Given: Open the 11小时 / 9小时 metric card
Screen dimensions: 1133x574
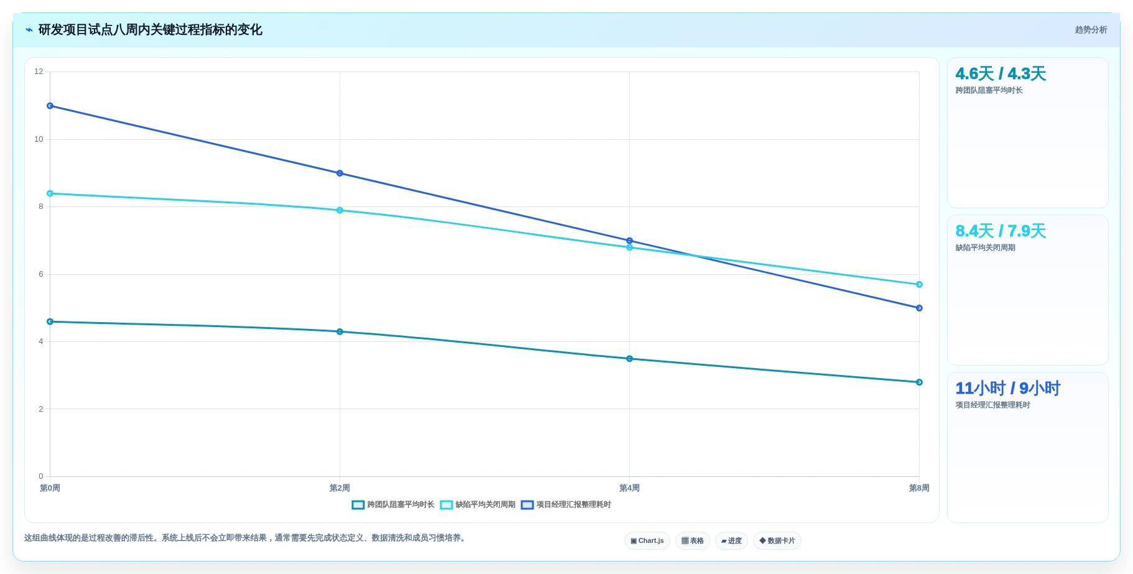Looking at the screenshot, I should click(x=1027, y=448).
